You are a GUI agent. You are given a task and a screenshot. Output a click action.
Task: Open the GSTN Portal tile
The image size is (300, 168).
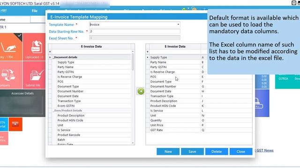[4, 125]
